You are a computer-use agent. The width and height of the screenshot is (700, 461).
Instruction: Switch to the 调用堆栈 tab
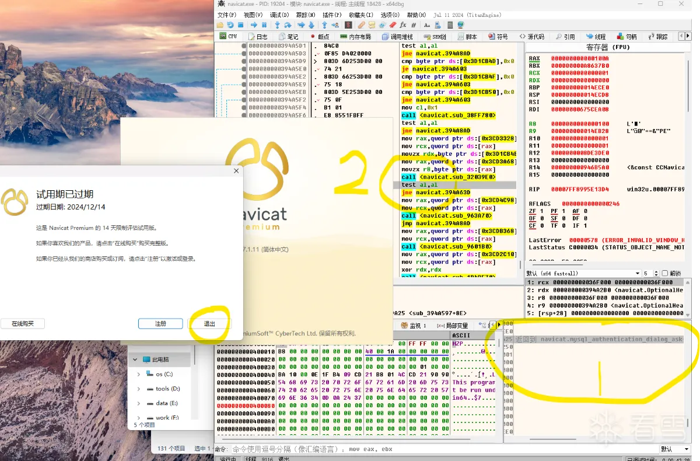click(397, 36)
